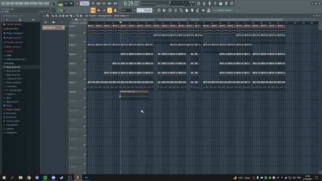322x181 pixels.
Task: Select the Mute tool in playlist toolbar
Action: pos(63,16)
